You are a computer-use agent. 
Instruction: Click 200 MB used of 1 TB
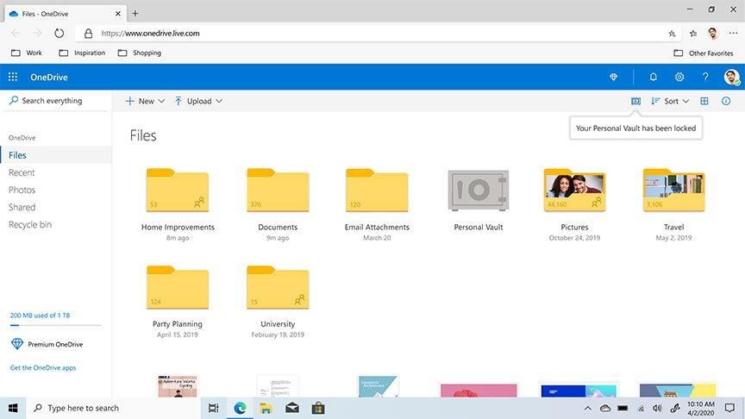(x=40, y=316)
